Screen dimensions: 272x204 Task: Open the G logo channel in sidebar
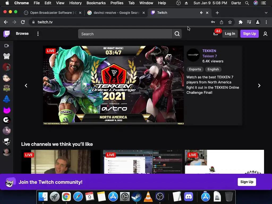click(7, 120)
